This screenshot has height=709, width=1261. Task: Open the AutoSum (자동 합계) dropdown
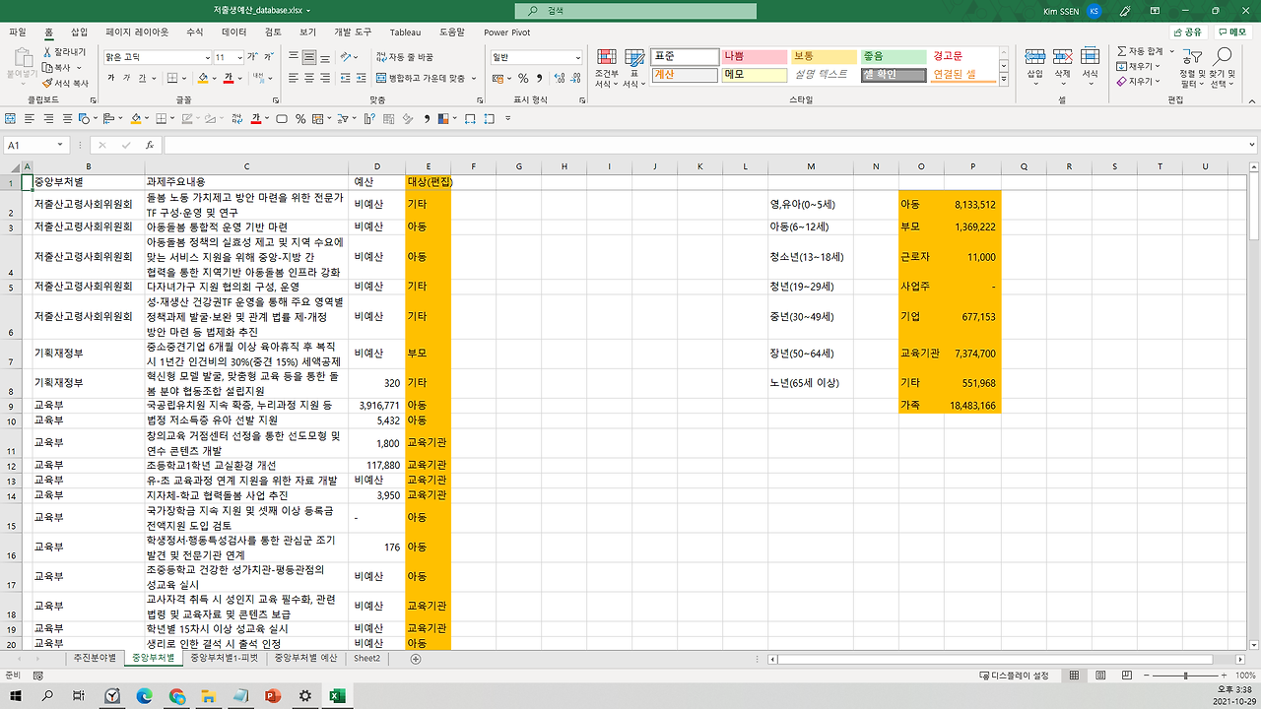[1170, 51]
